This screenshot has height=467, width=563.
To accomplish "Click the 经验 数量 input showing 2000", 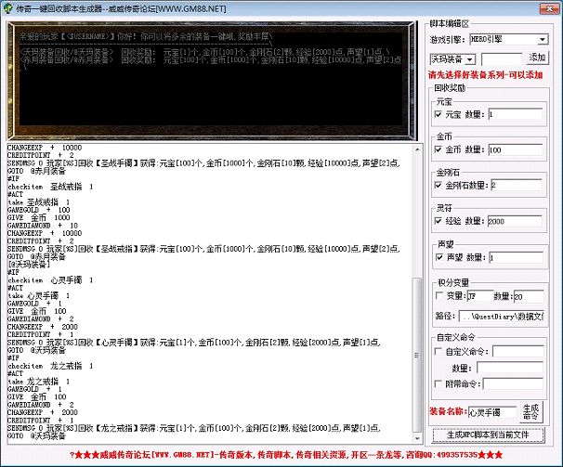I will (x=515, y=221).
